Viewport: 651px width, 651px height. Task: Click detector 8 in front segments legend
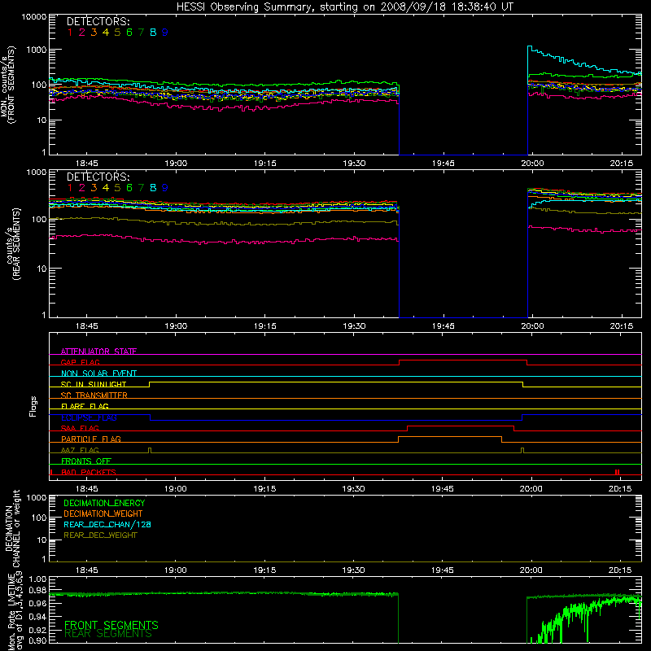[153, 33]
